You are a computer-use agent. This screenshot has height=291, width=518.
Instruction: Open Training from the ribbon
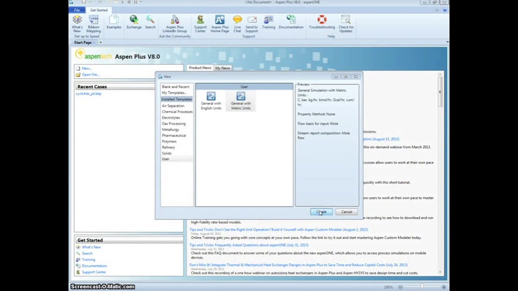268,22
